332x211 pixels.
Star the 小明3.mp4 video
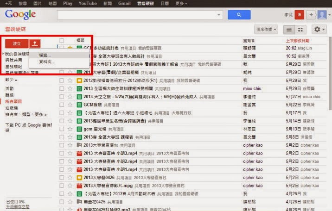(70, 153)
